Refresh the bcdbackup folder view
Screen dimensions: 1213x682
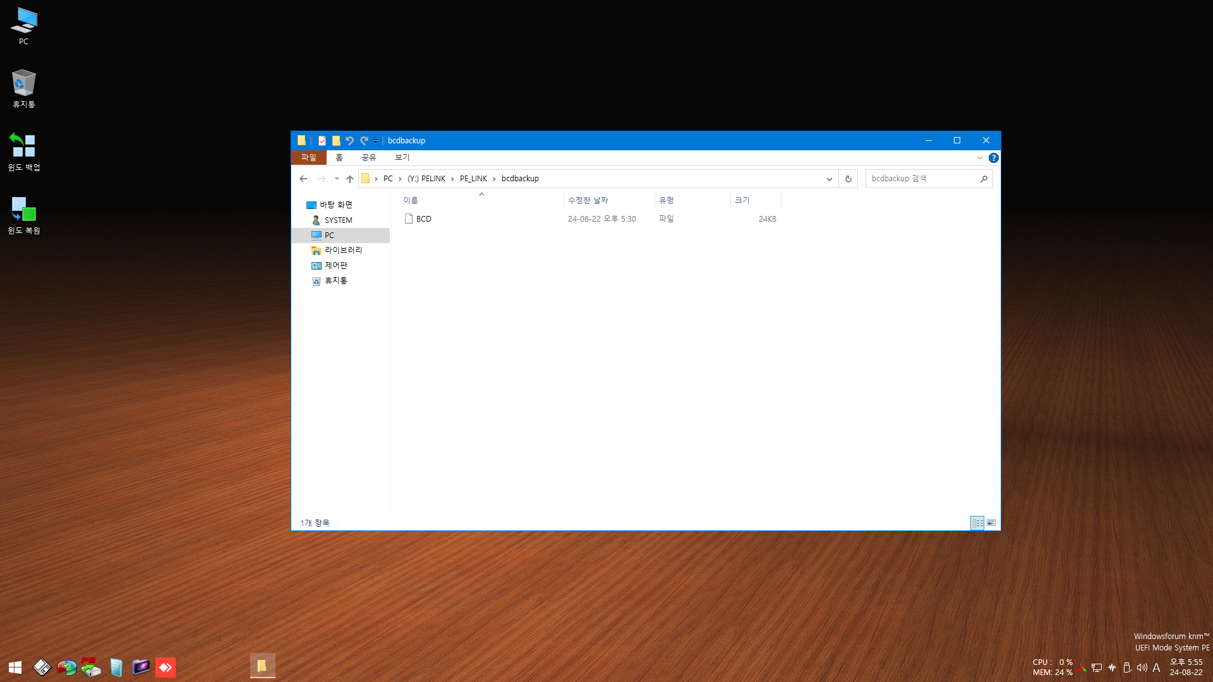tap(848, 179)
